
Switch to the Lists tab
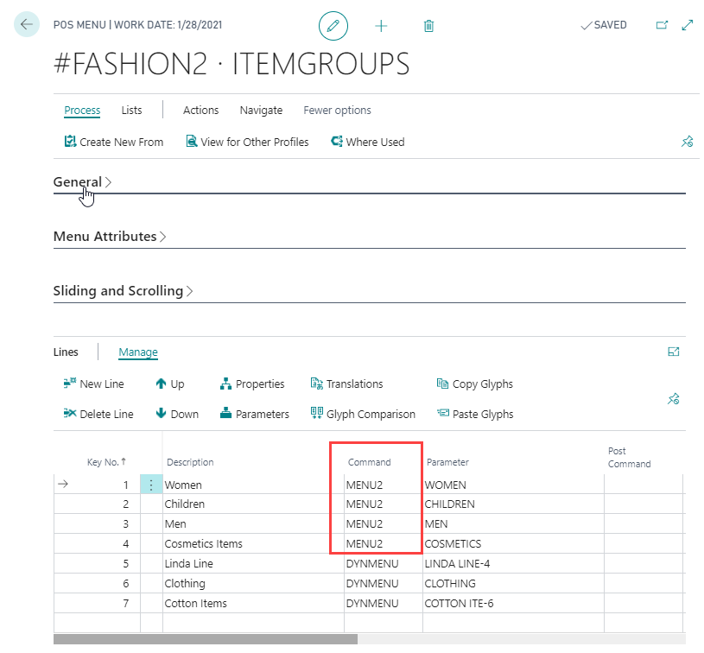[x=131, y=111]
